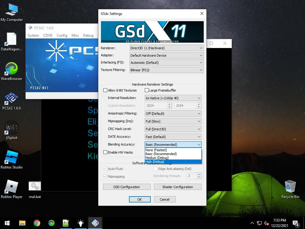
Task: Click the GSdx 11 banner image
Action: 152,32
